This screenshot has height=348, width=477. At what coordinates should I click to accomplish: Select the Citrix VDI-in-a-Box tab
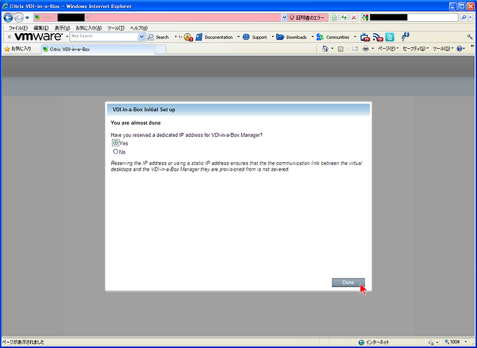98,49
